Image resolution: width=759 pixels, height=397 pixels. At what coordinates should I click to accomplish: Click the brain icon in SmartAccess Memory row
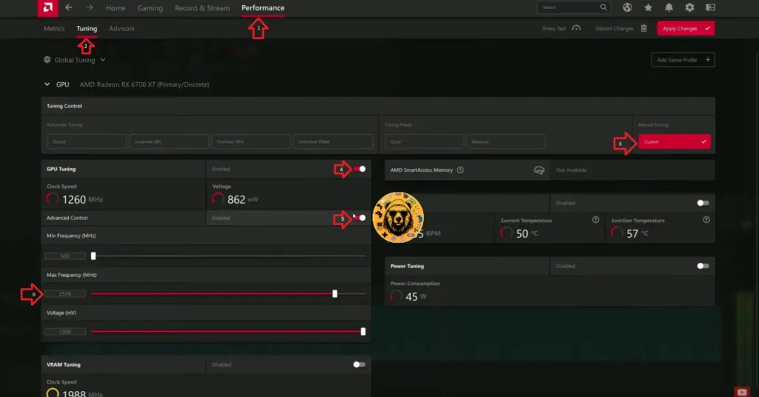pos(539,170)
